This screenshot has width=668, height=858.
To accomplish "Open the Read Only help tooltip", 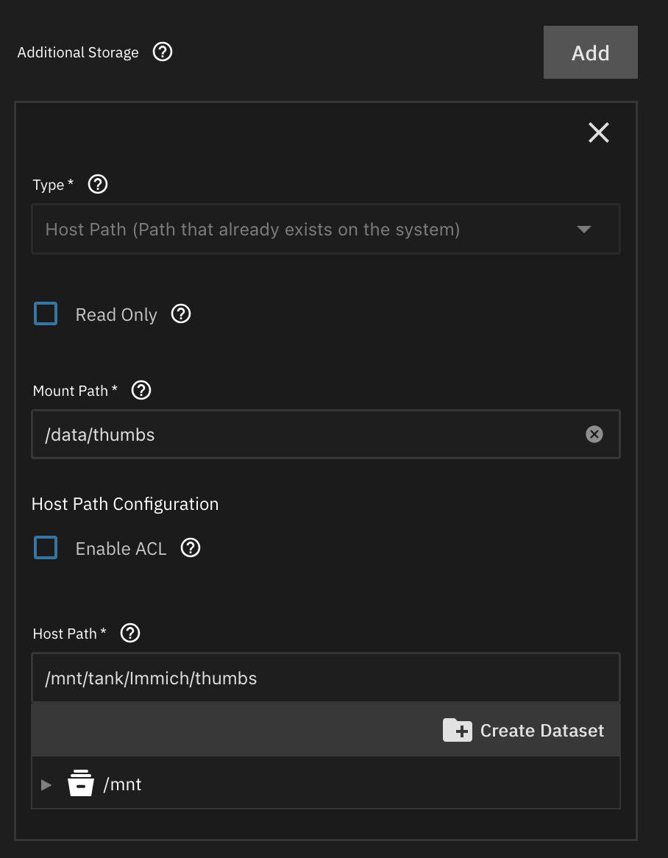I will point(181,313).
